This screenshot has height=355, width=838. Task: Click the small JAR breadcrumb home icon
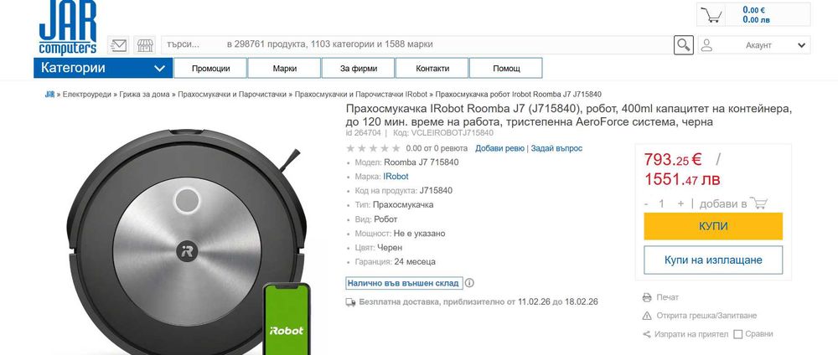[x=49, y=95]
